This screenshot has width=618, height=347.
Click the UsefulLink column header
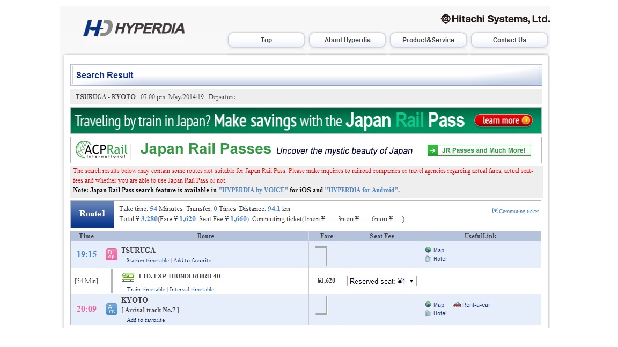481,236
